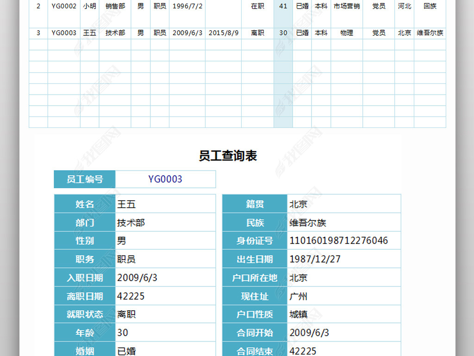Click the 员工查询表 title heading
Screen dimensions: 474x356
(x=228, y=156)
